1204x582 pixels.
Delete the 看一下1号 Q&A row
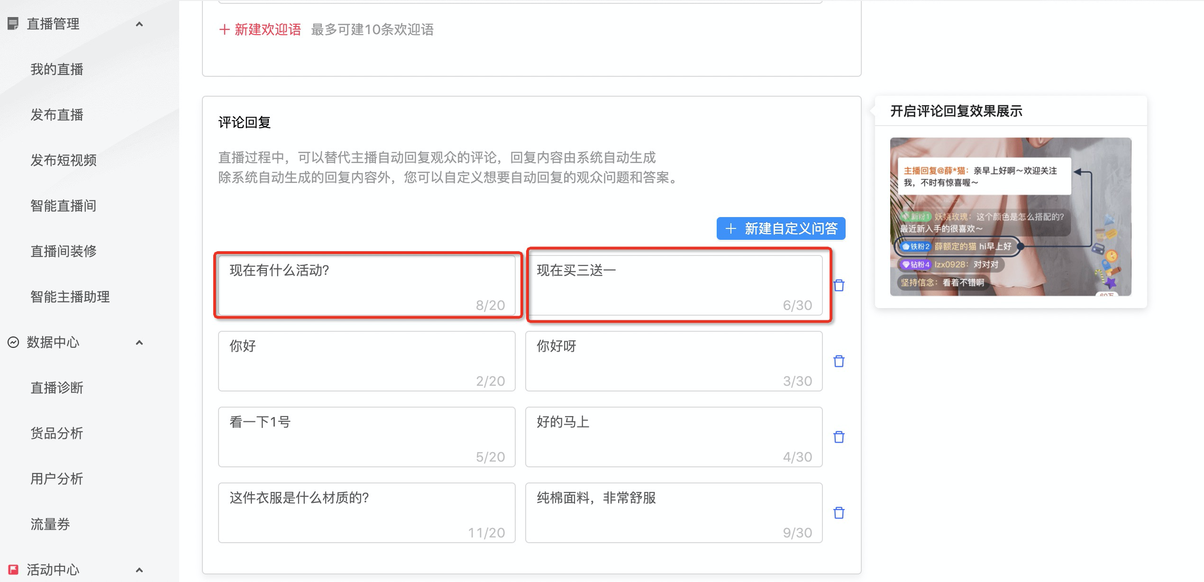click(839, 437)
